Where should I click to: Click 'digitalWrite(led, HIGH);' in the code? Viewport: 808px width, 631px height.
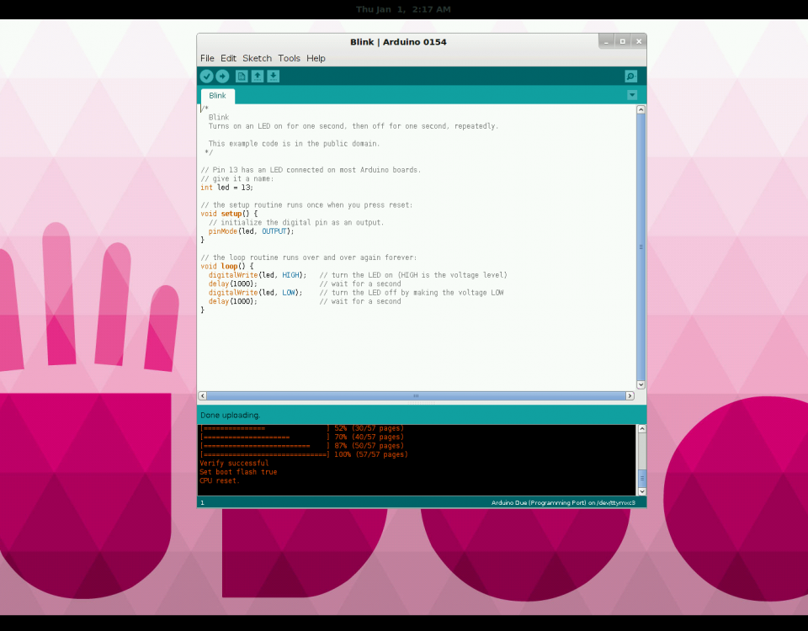pos(258,275)
